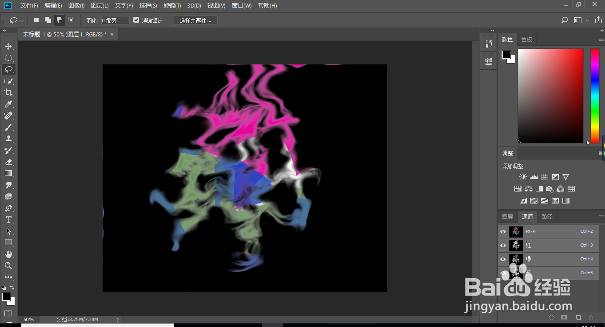
Task: Set Intersect with Selection mode
Action: pyautogui.click(x=71, y=20)
